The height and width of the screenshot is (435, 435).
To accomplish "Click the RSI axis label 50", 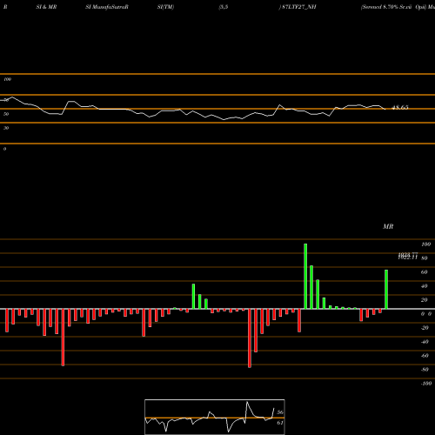I will pyautogui.click(x=6, y=114).
